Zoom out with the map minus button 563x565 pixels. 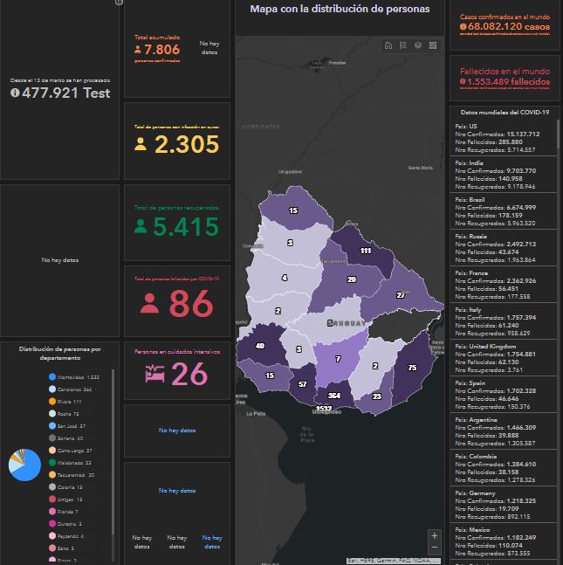tap(435, 548)
